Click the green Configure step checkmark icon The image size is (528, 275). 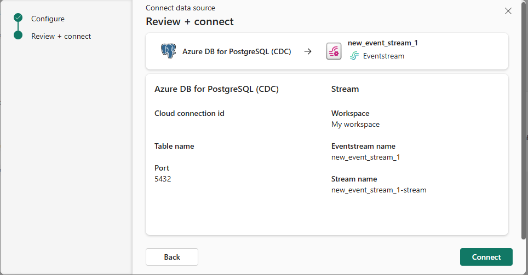click(18, 18)
